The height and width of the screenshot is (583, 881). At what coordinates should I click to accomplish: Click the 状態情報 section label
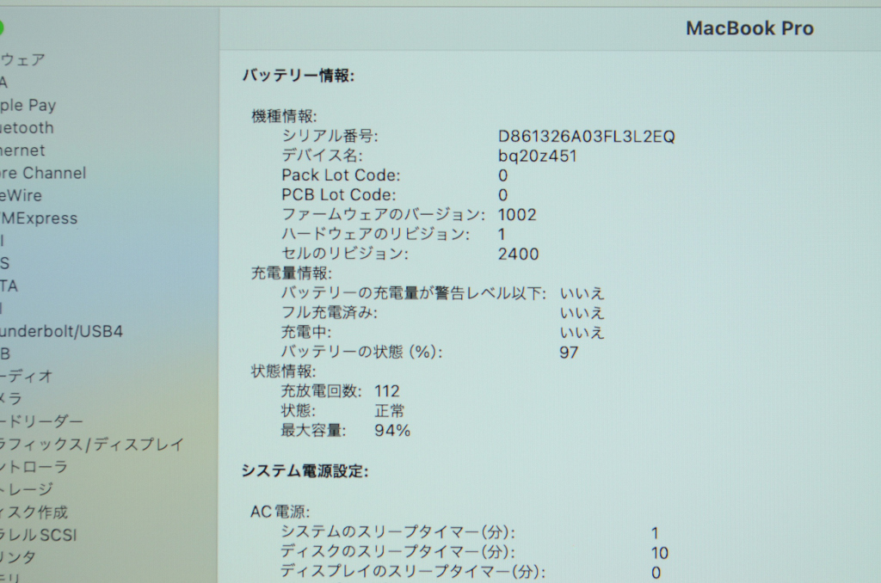coord(284,371)
